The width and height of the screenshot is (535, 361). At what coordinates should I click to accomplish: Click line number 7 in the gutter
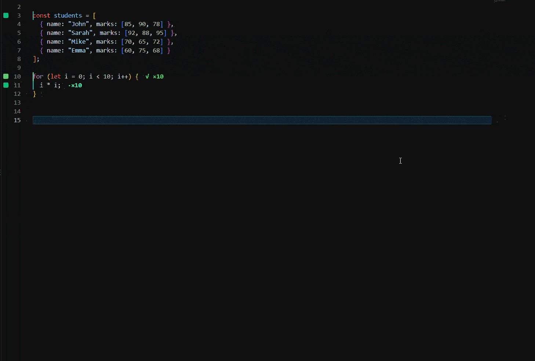[x=19, y=51]
